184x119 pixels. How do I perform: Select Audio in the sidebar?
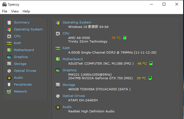18,78
